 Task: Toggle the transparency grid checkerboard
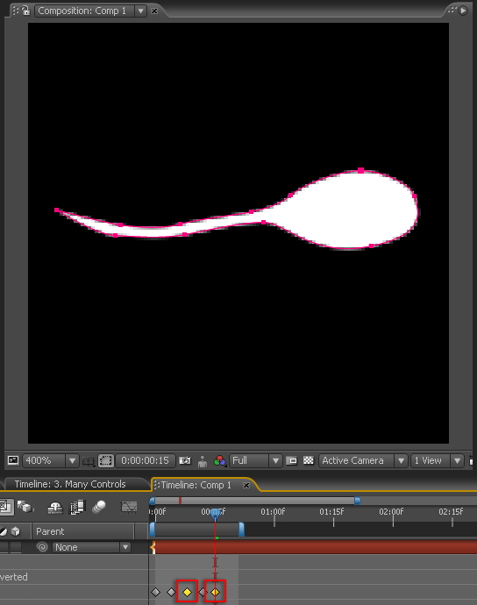(x=309, y=460)
